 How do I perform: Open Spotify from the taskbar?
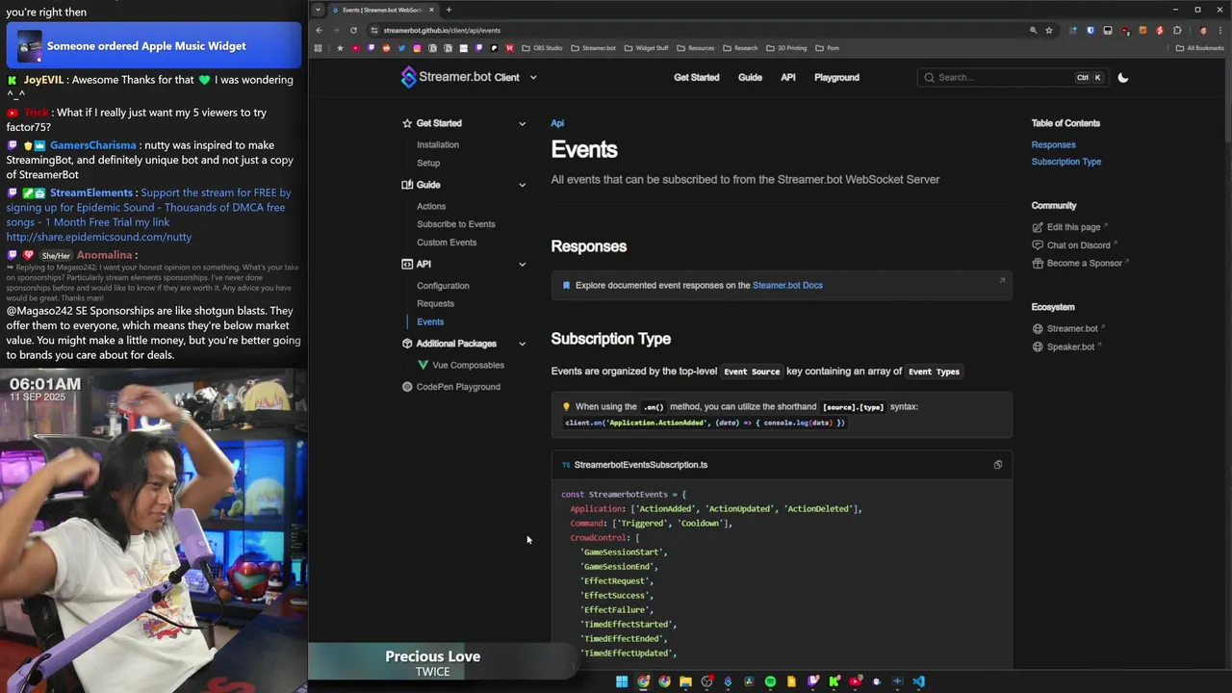(770, 681)
